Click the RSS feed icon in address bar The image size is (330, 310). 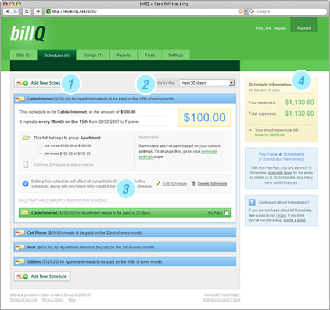[x=241, y=12]
